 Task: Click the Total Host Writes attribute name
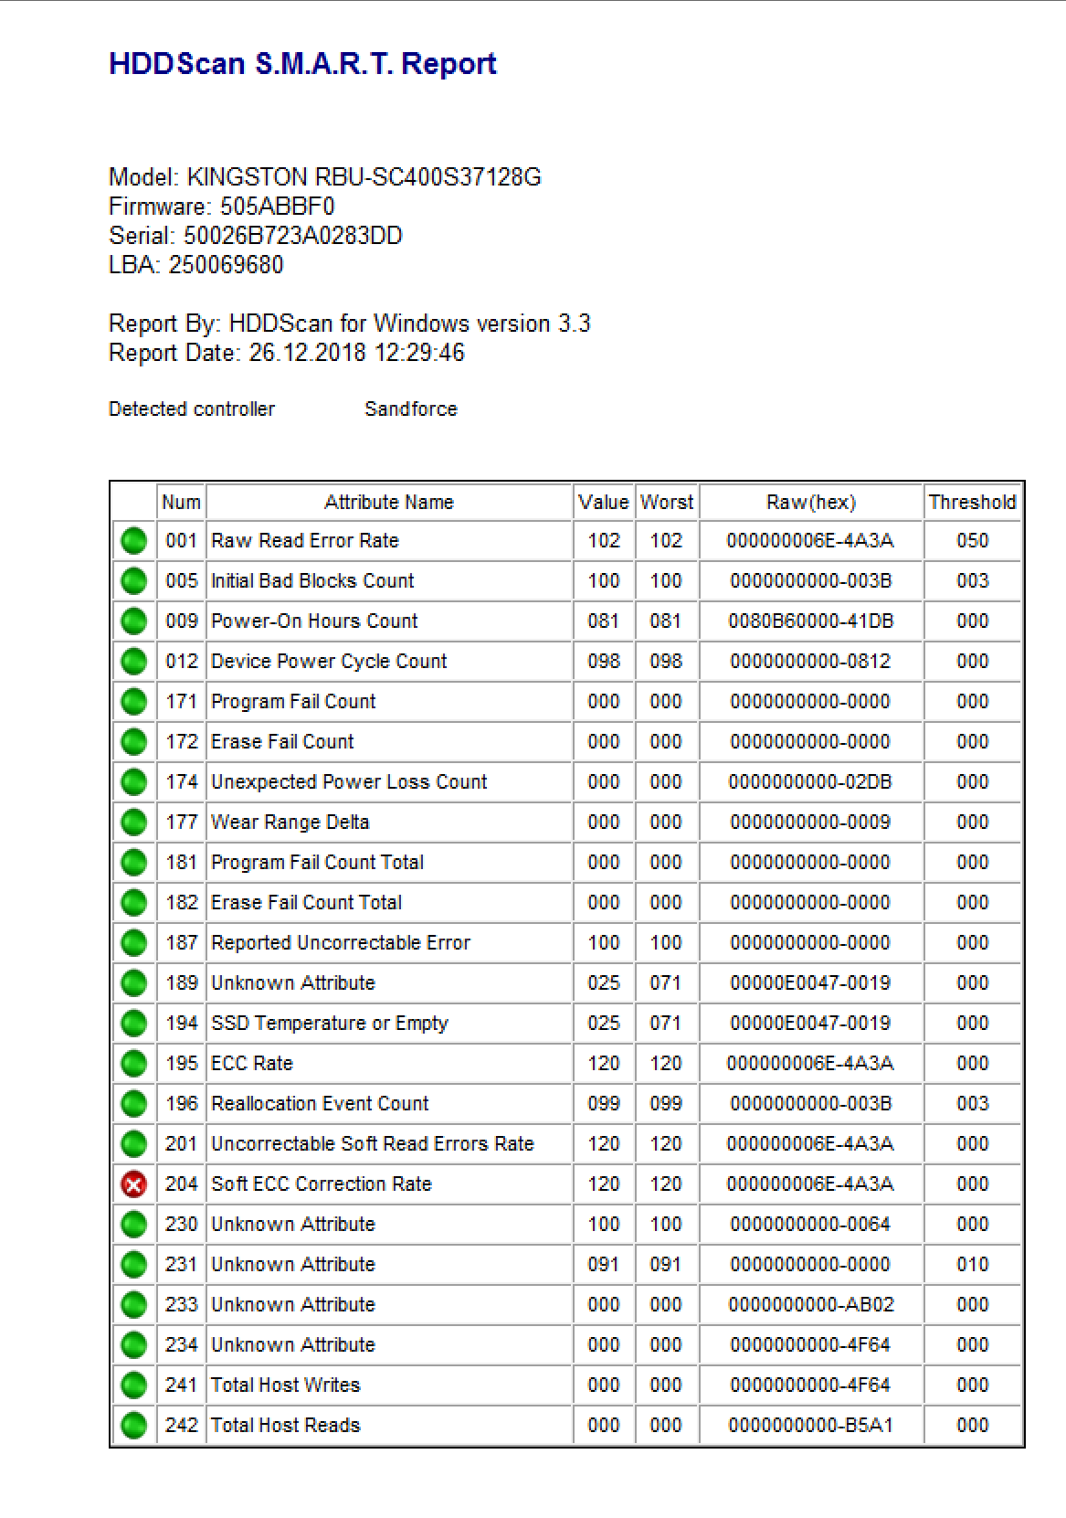point(286,1385)
